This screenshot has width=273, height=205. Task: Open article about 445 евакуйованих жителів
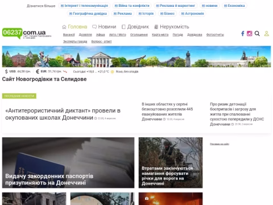click(x=167, y=112)
